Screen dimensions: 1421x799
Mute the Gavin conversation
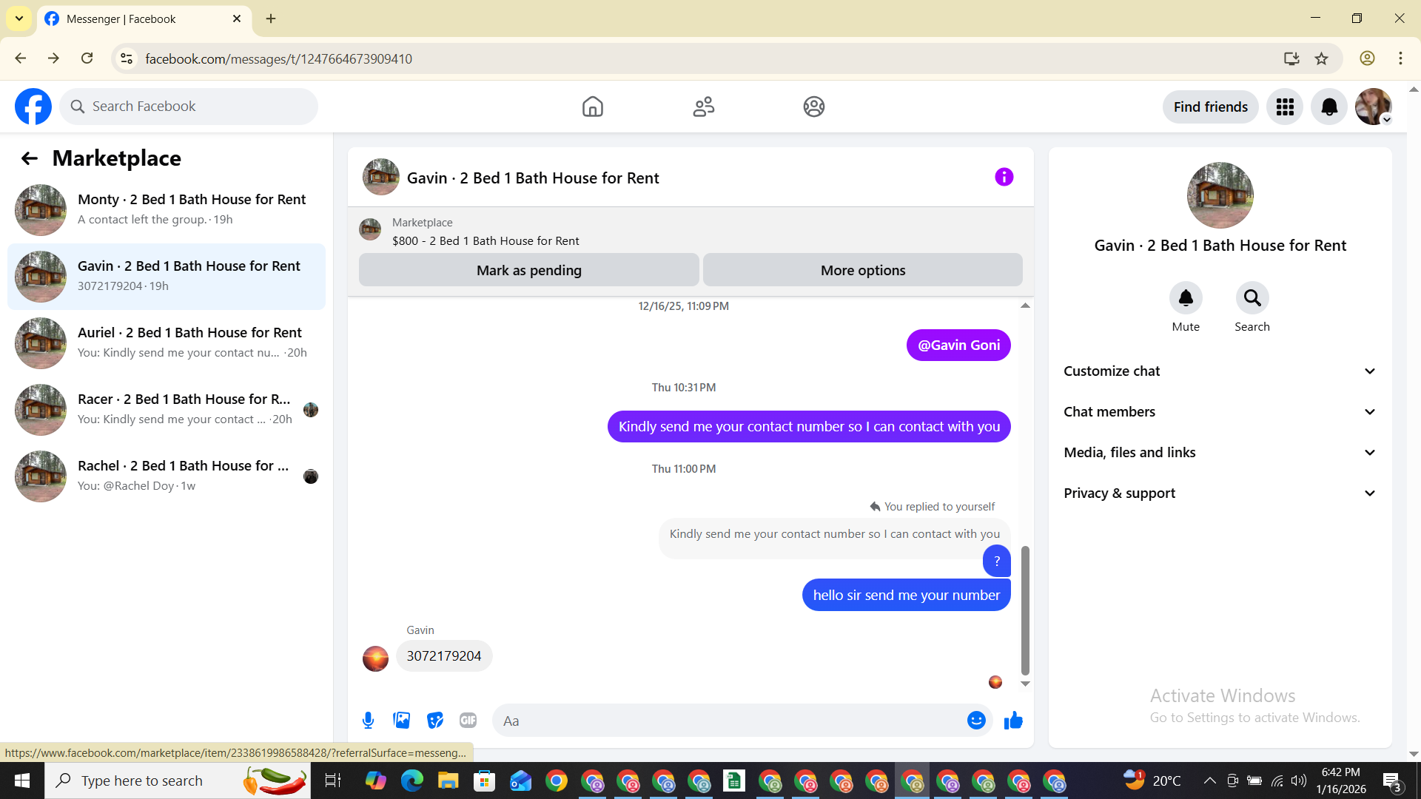[x=1185, y=298]
